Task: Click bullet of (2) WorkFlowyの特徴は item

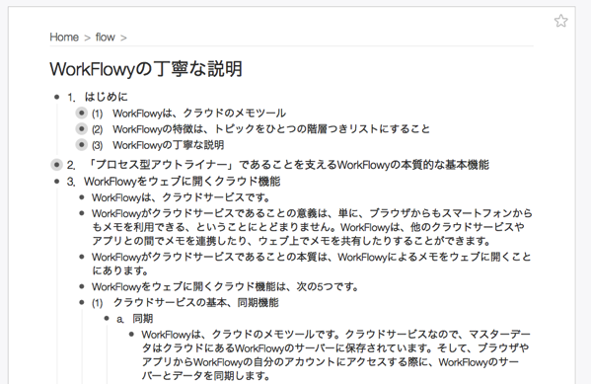Action: (82, 128)
